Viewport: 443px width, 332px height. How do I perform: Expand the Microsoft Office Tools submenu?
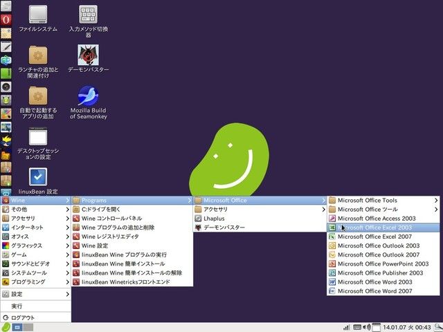click(383, 201)
